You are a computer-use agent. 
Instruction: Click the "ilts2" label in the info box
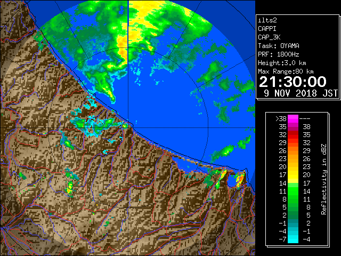click(x=267, y=20)
